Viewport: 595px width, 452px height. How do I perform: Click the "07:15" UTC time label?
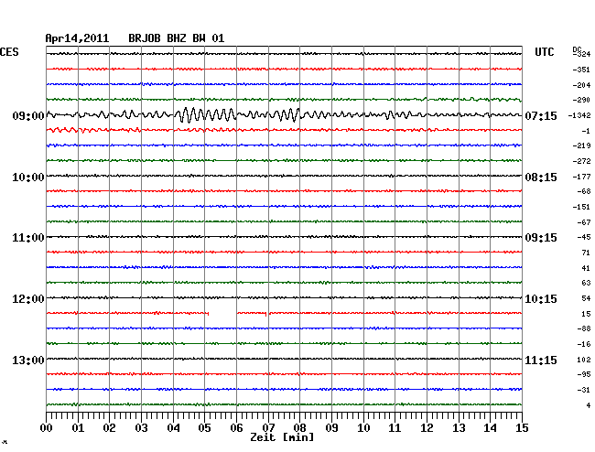(x=541, y=115)
